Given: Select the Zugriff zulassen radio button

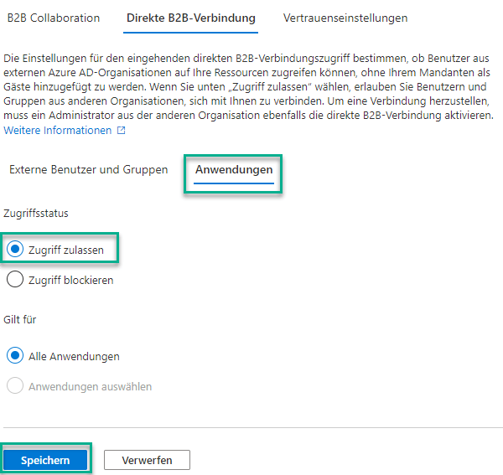Looking at the screenshot, I should click(15, 249).
